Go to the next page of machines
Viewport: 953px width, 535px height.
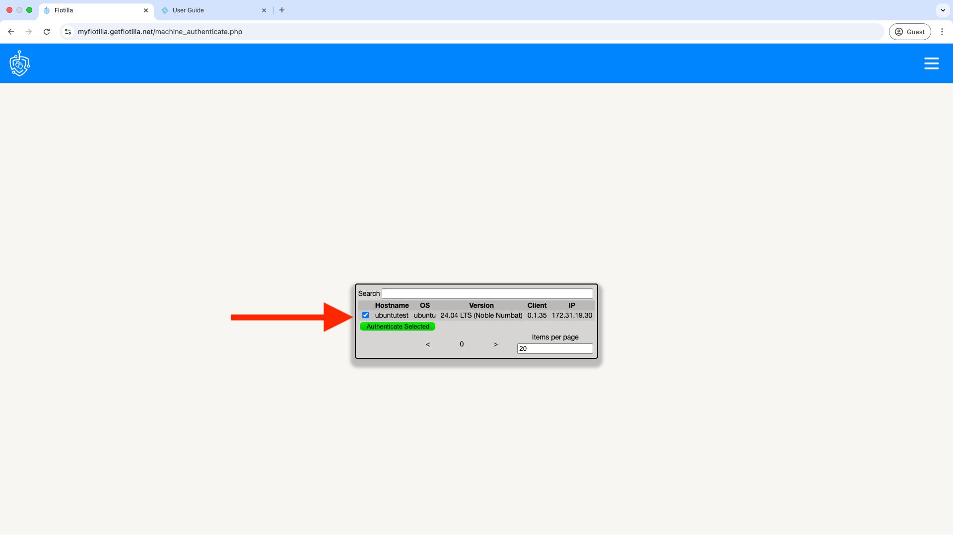(x=495, y=344)
